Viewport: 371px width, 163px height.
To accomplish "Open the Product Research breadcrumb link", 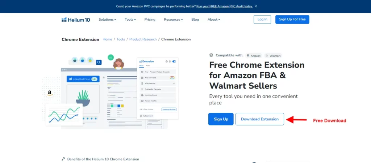I will click(x=143, y=39).
